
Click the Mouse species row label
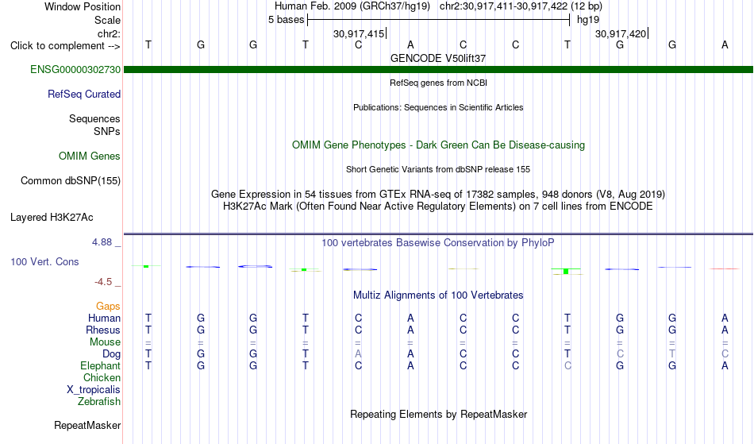[x=105, y=342]
